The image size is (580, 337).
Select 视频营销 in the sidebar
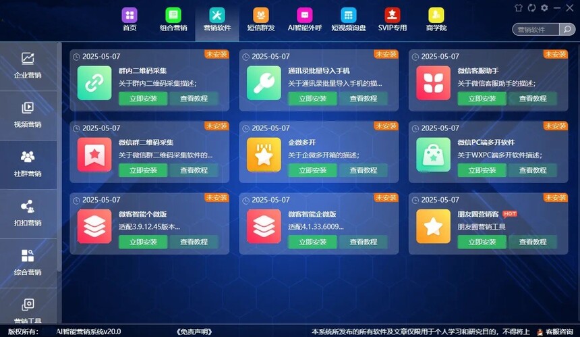pyautogui.click(x=28, y=115)
